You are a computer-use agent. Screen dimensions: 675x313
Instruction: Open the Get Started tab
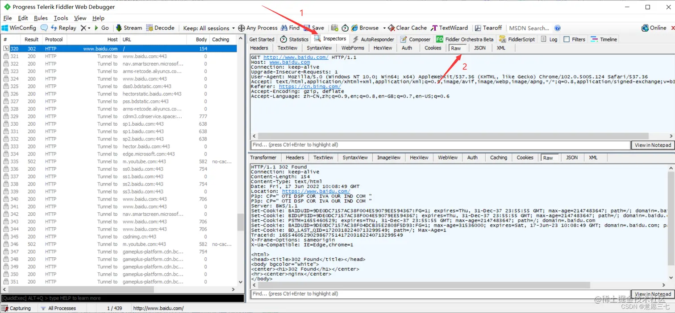click(x=262, y=39)
